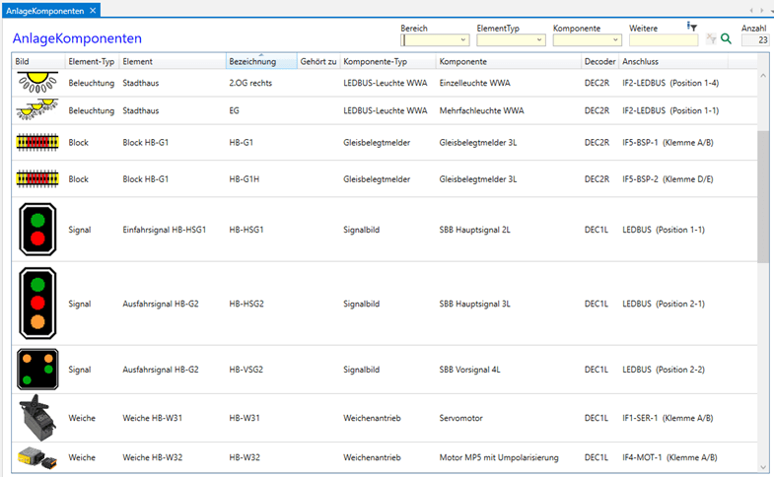Screen dimensions: 774x477
Task: Click the multi-lamp icon in the EG row
Action: (x=37, y=110)
